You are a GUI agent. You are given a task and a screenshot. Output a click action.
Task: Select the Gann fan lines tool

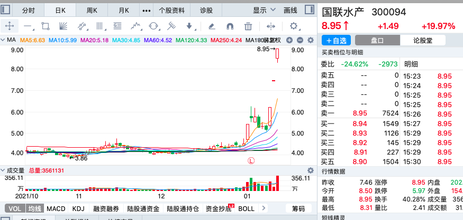(63, 26)
